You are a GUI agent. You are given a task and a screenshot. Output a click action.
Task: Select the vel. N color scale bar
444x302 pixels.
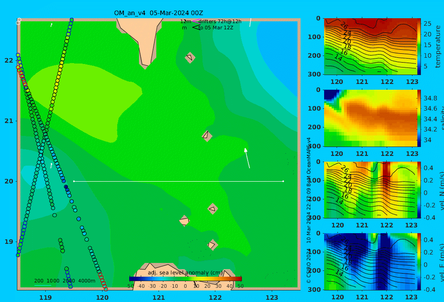coord(419,190)
